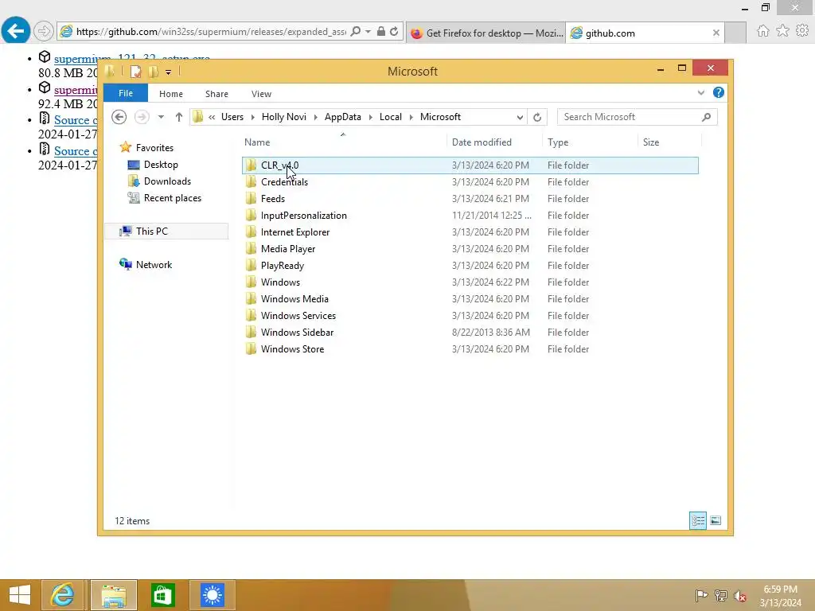Click Properties icon in quick access toolbar
The width and height of the screenshot is (815, 611).
(x=135, y=72)
